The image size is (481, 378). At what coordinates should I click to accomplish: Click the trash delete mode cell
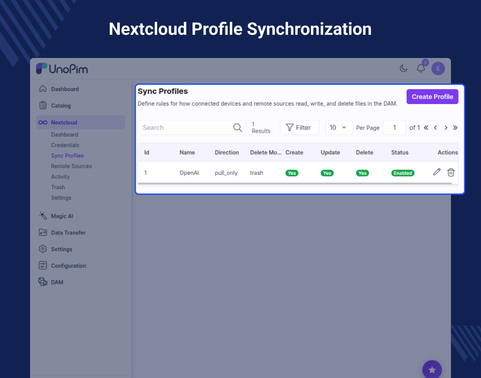[x=256, y=173]
